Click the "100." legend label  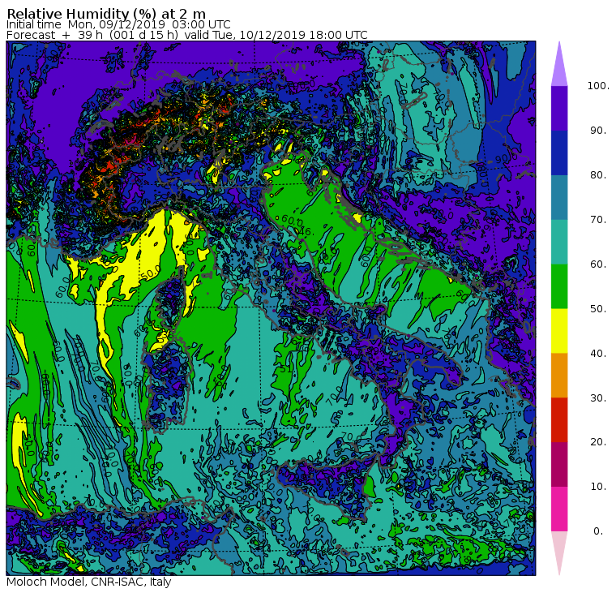coord(598,86)
